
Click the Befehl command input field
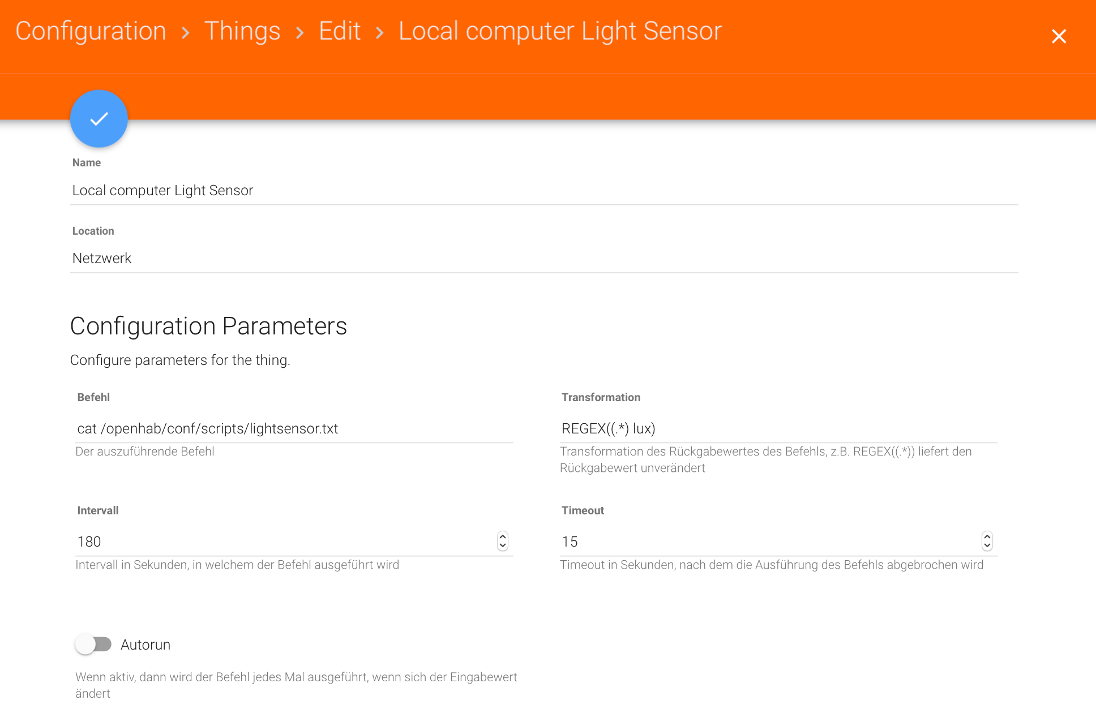coord(294,429)
